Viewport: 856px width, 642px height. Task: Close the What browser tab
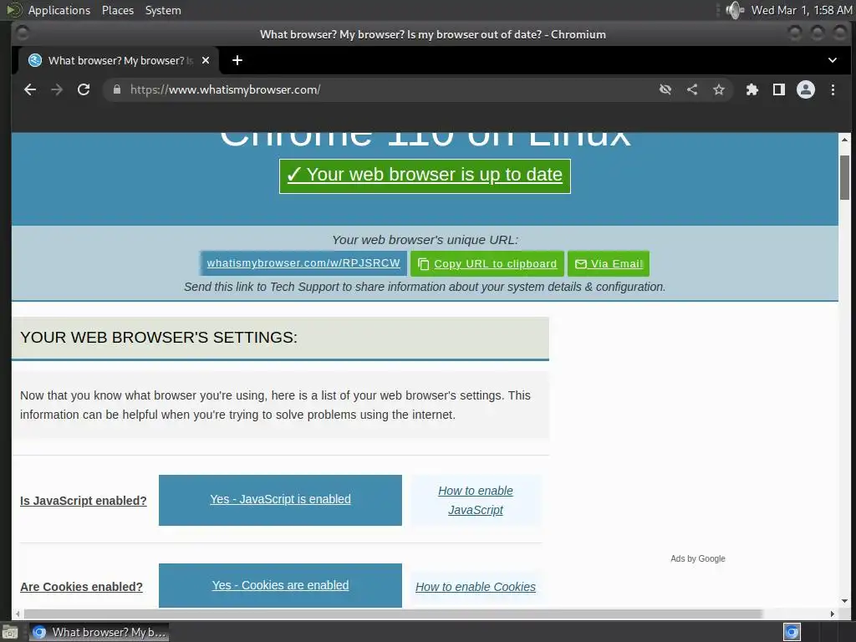click(206, 60)
